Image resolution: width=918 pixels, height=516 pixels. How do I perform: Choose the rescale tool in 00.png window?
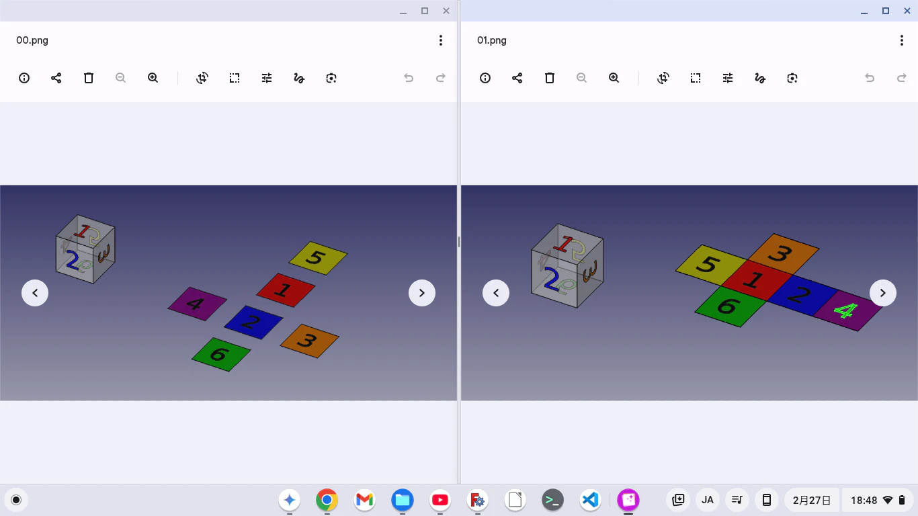235,78
